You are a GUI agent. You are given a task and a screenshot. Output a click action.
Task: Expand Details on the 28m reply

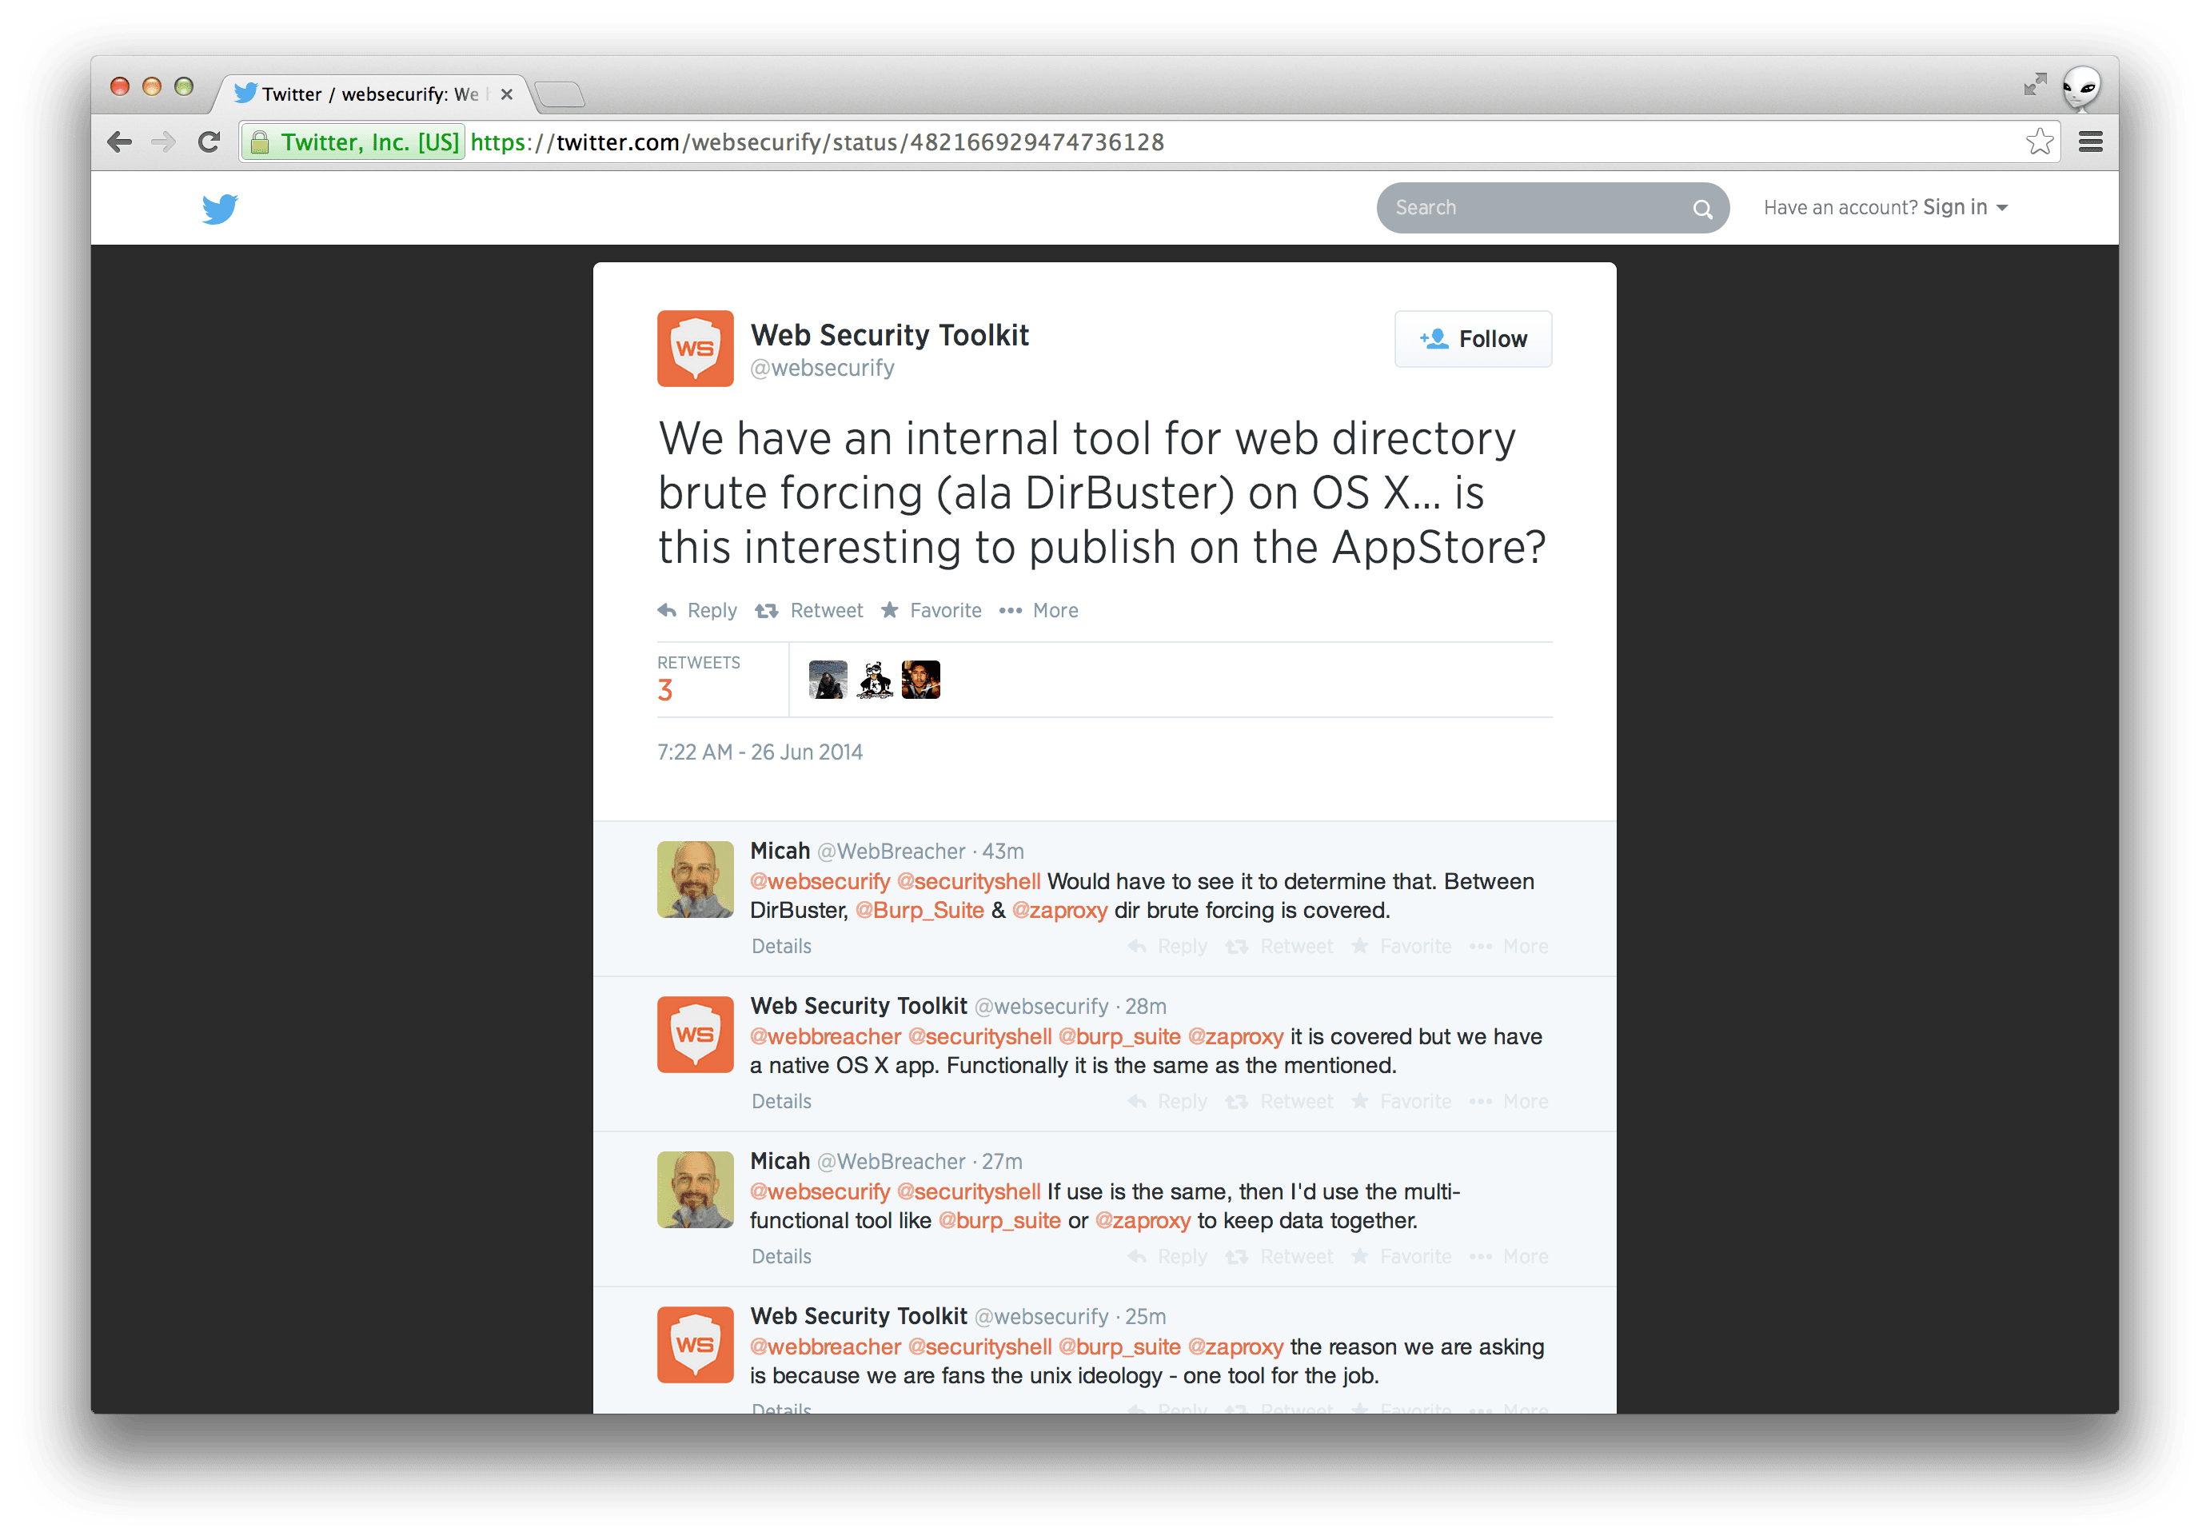point(782,1101)
